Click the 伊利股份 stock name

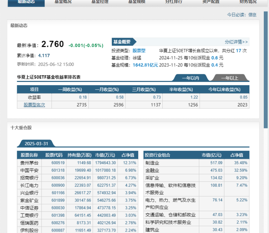(x=29, y=230)
